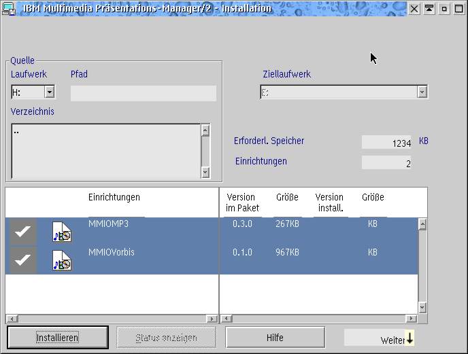Click the Installieren button
The height and width of the screenshot is (354, 468).
[58, 337]
